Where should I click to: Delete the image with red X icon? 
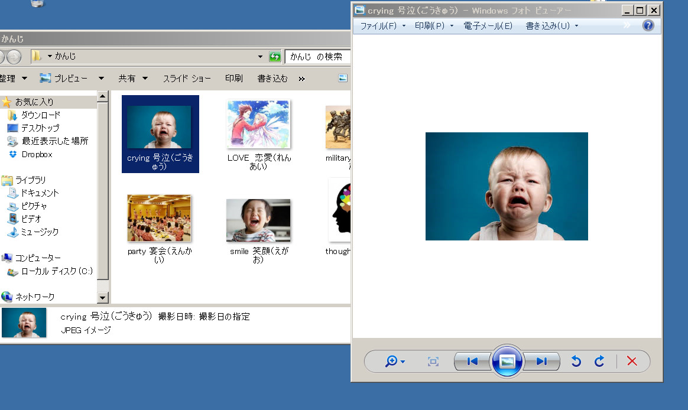point(632,362)
